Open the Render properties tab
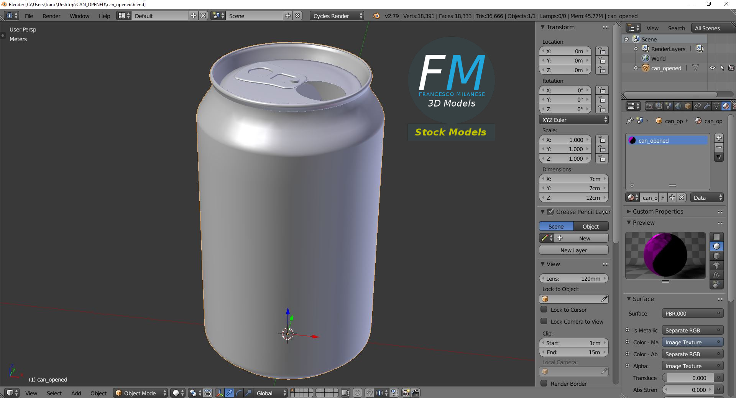The width and height of the screenshot is (736, 398). point(649,106)
